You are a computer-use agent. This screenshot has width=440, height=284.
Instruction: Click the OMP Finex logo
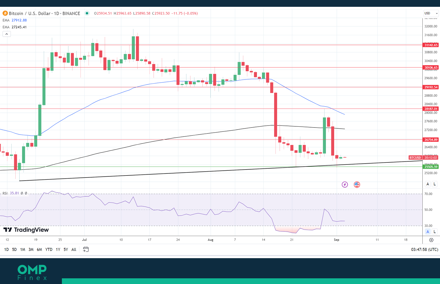click(32, 272)
